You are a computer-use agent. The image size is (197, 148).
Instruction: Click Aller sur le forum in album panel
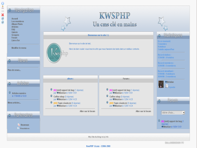[87, 111]
